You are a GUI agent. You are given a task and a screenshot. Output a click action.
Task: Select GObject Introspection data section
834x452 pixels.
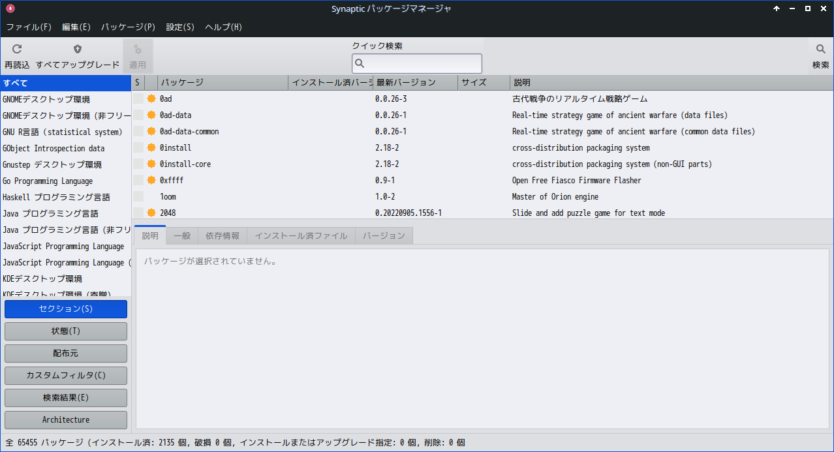(x=65, y=148)
